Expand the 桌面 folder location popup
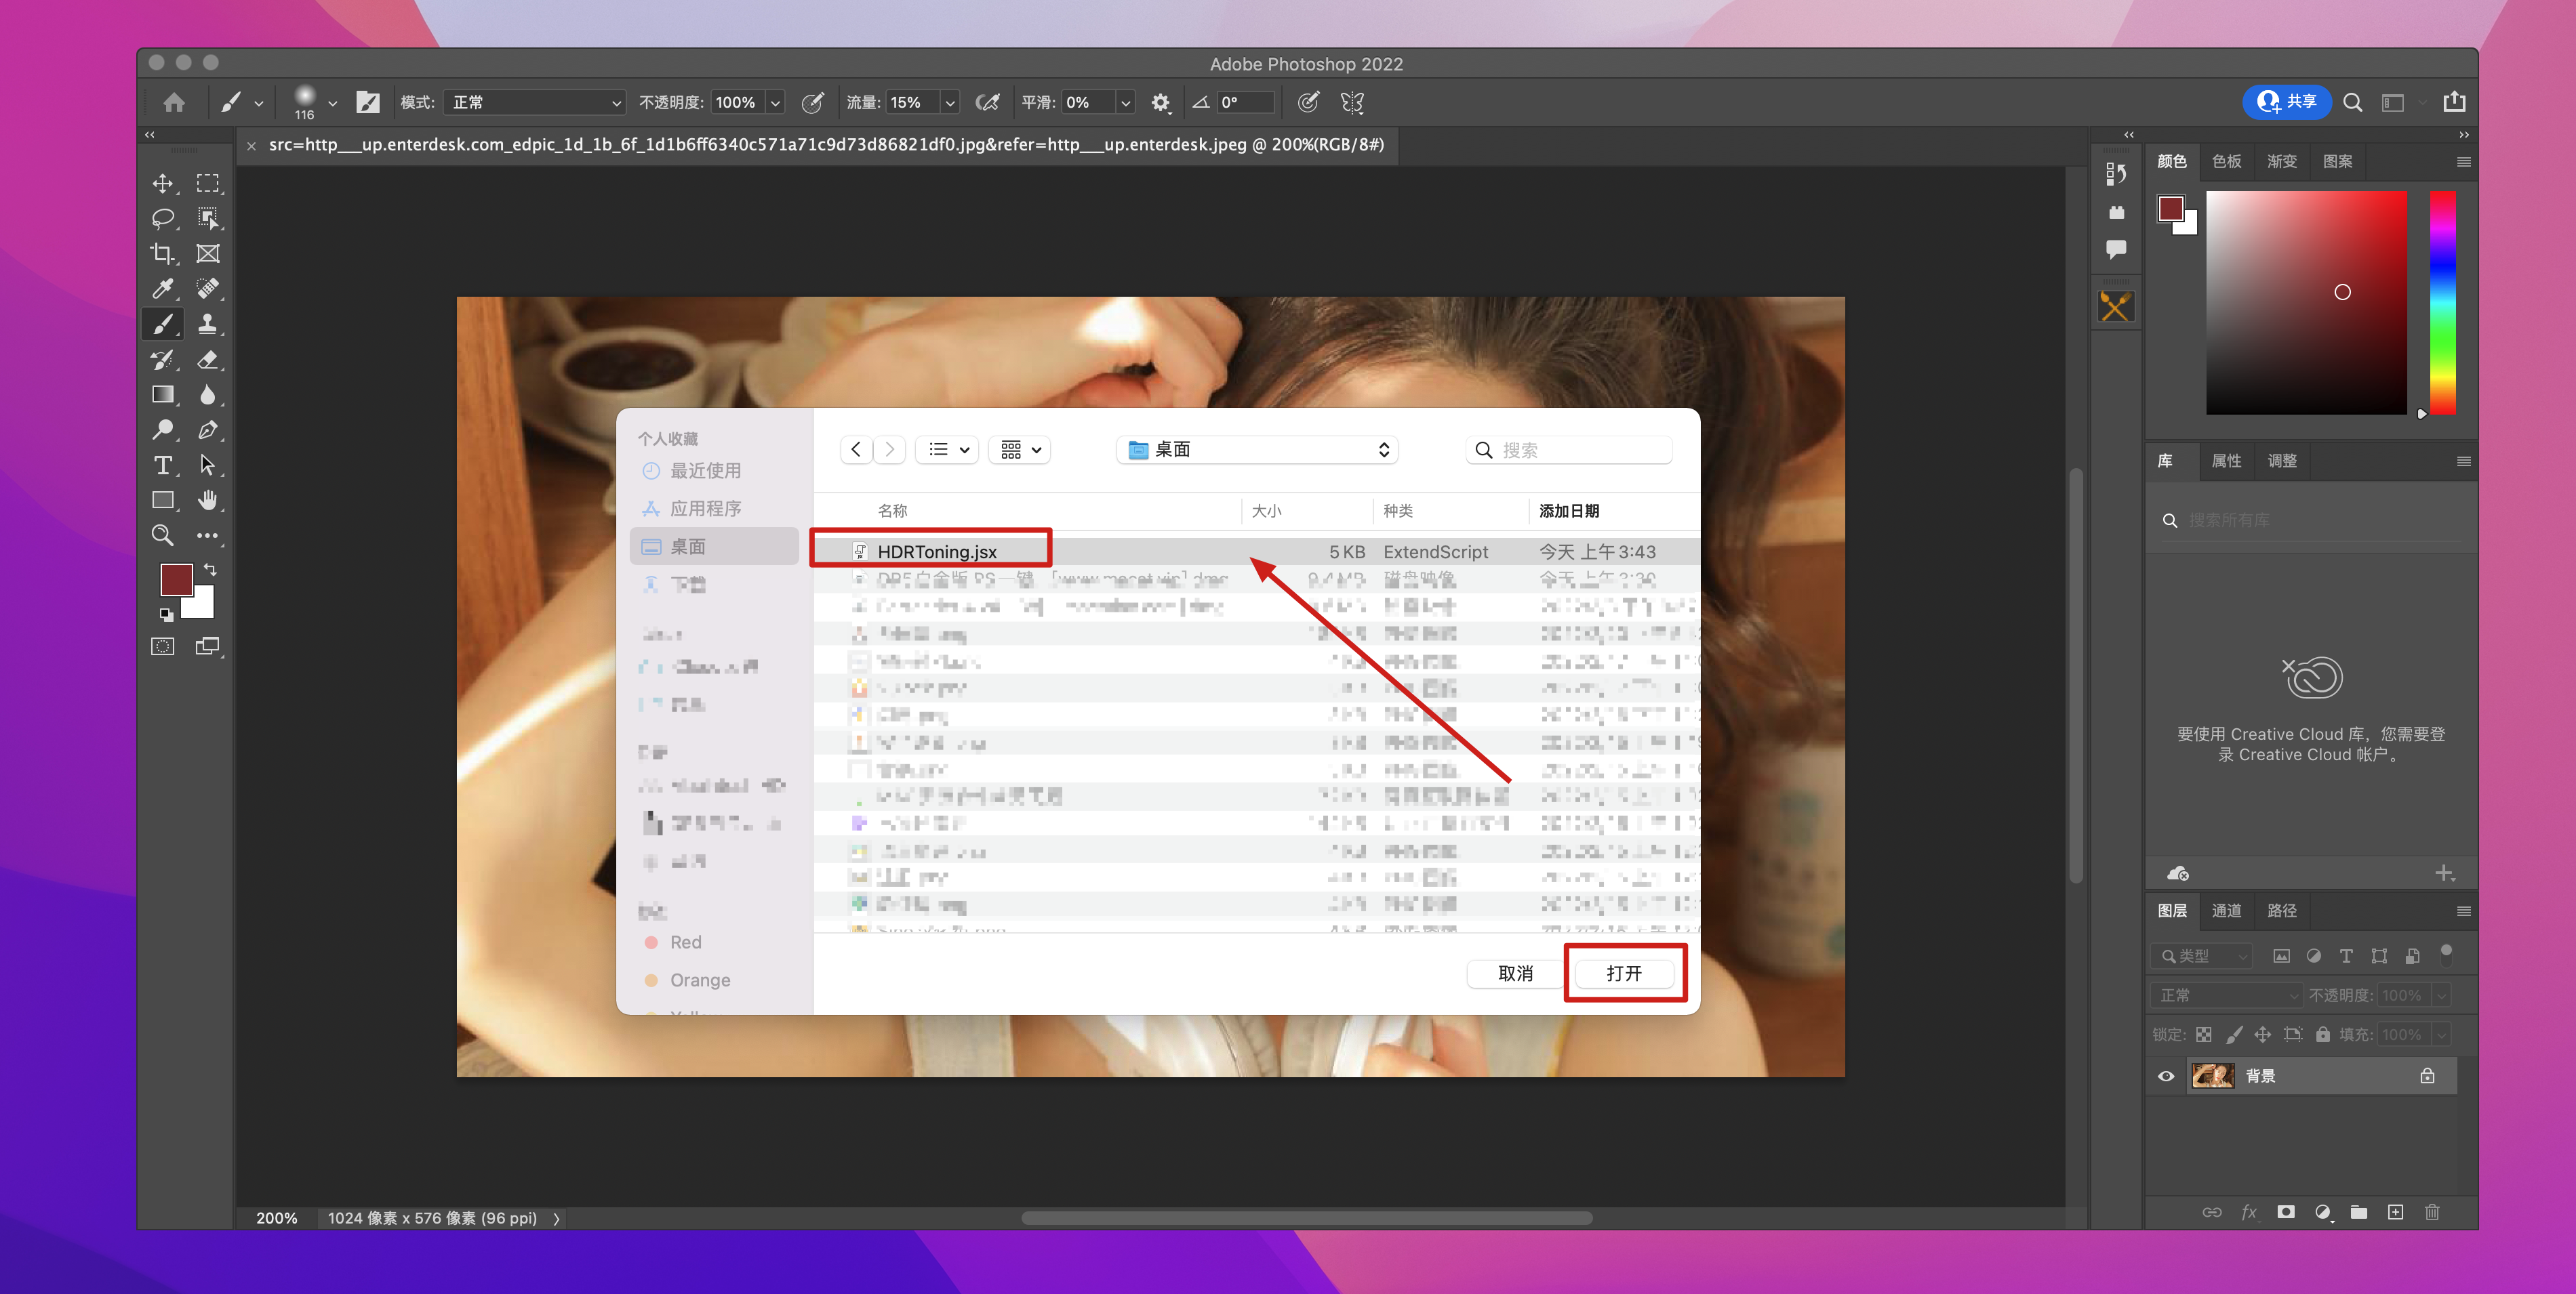This screenshot has height=1294, width=2576. [1256, 450]
